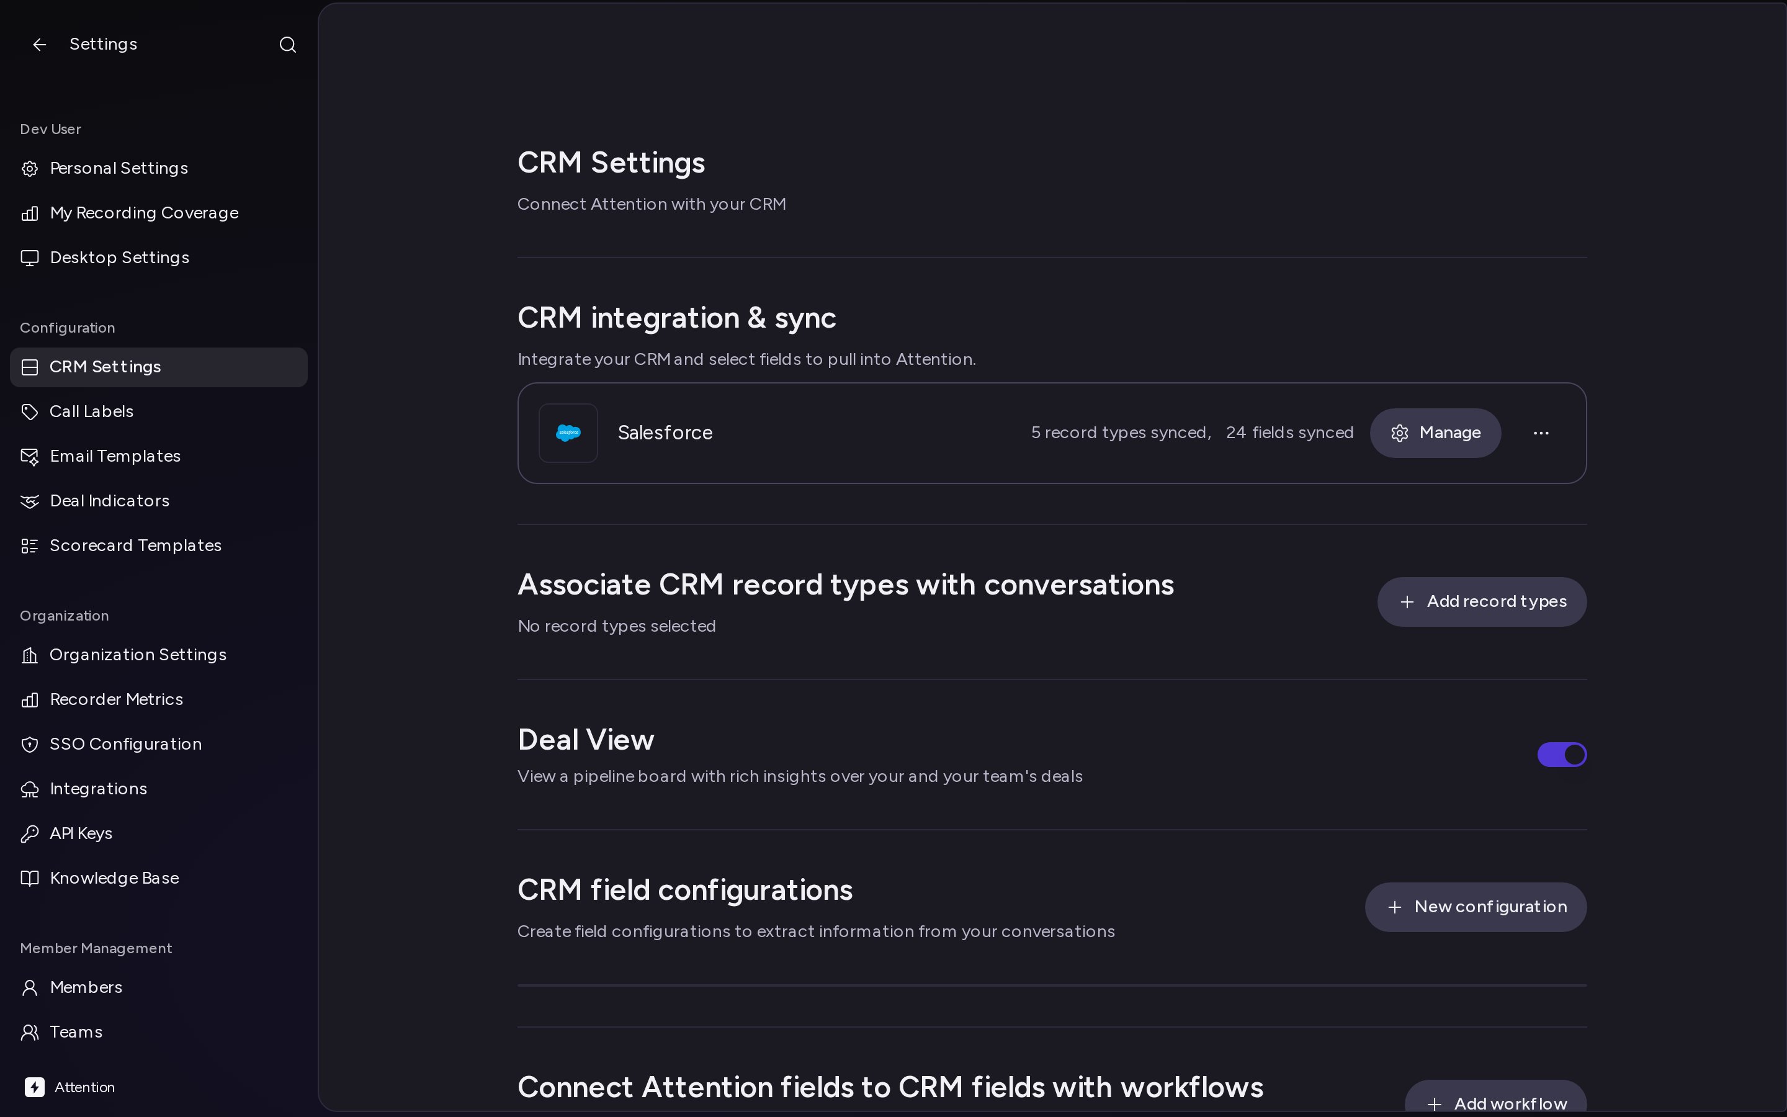Click the Manage button for Salesforce
Screen dimensions: 1787x1117
[1436, 433]
